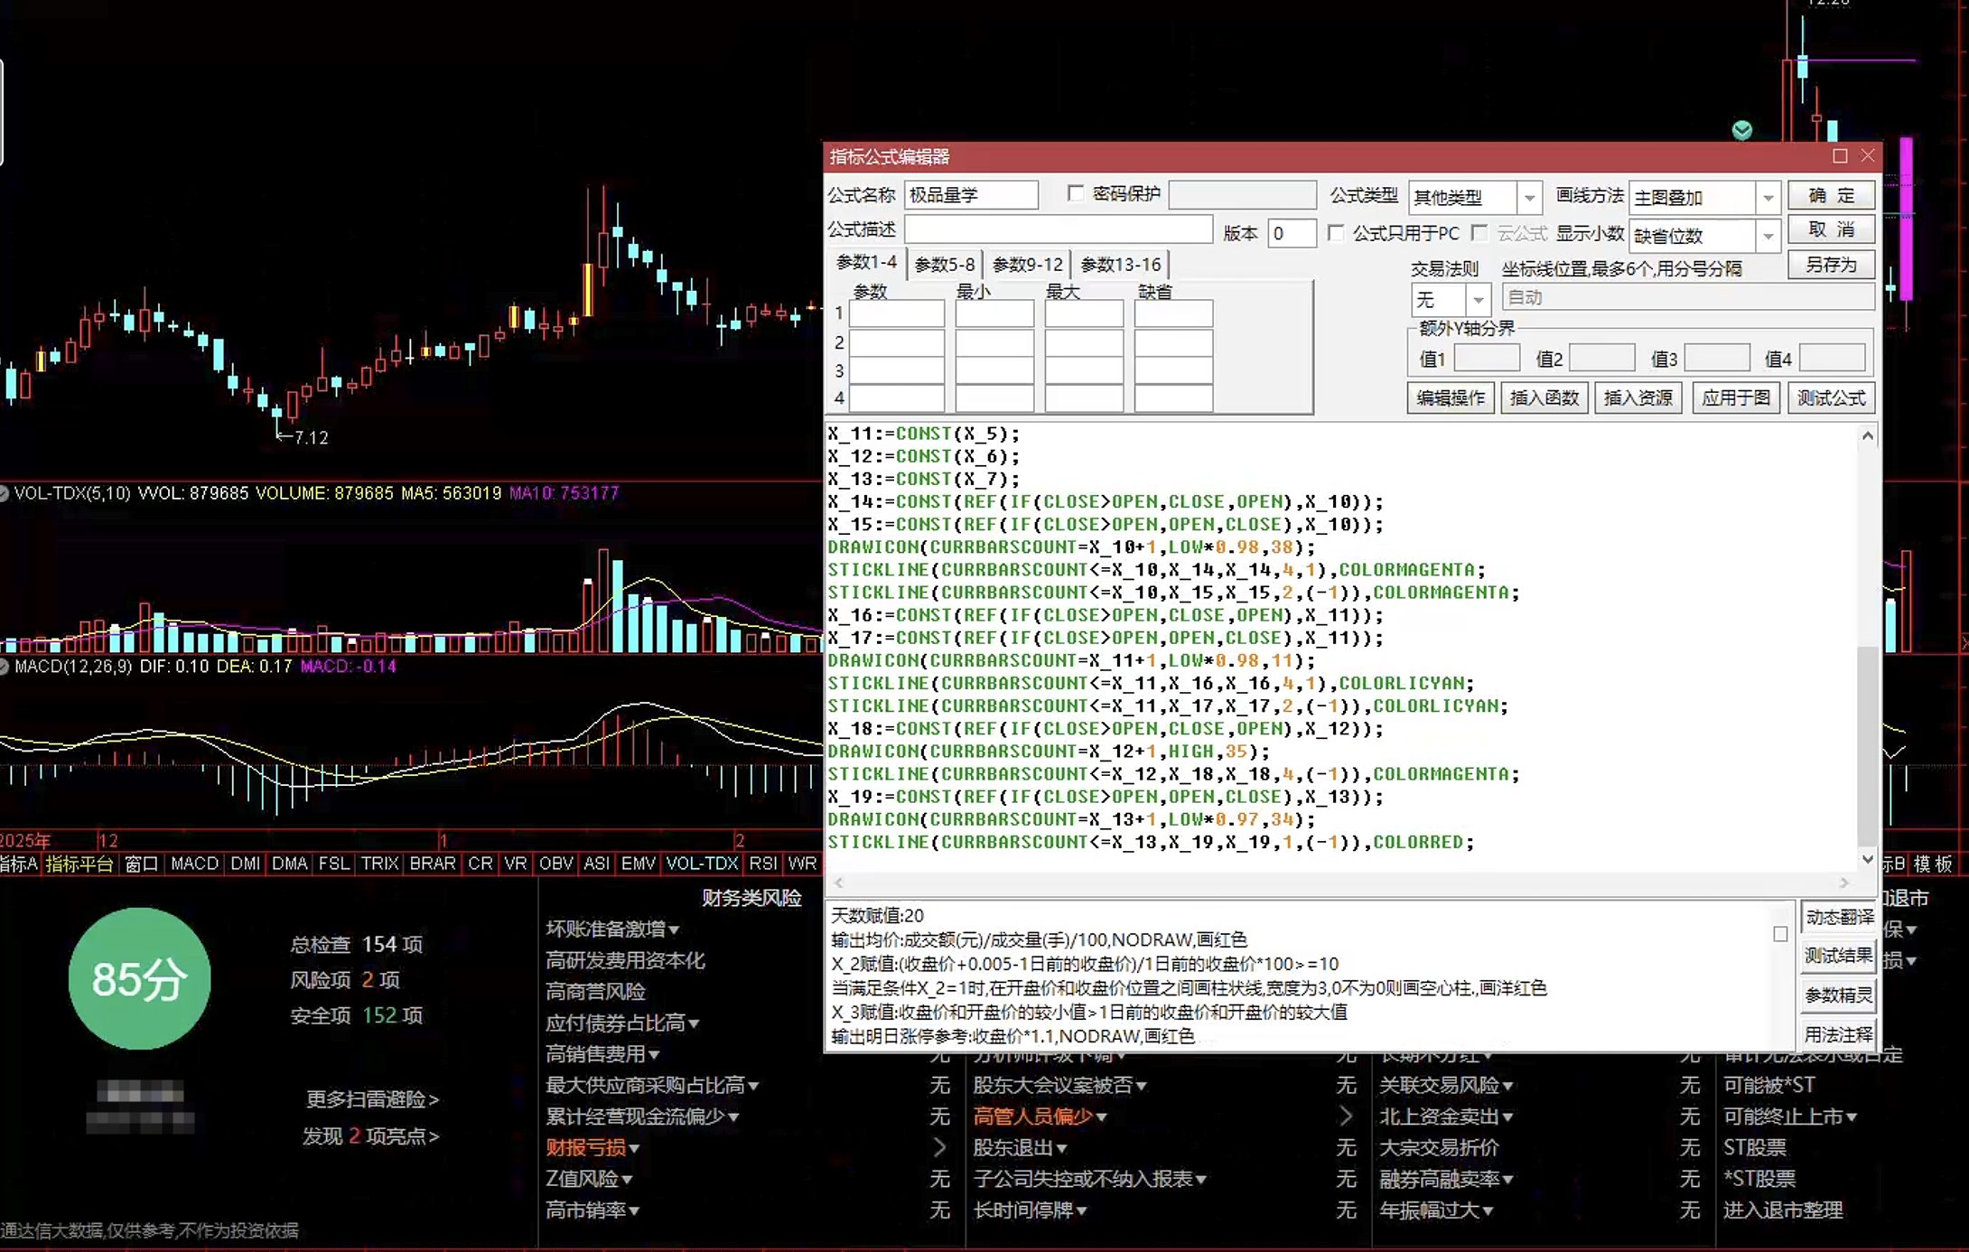Toggle the 云公式 checkbox

[x=1479, y=233]
